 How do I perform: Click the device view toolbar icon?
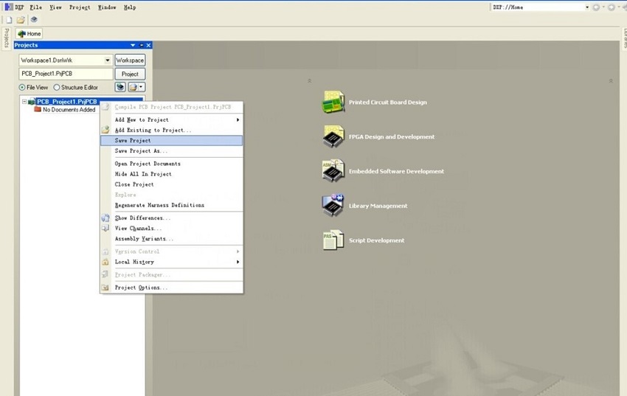point(34,19)
